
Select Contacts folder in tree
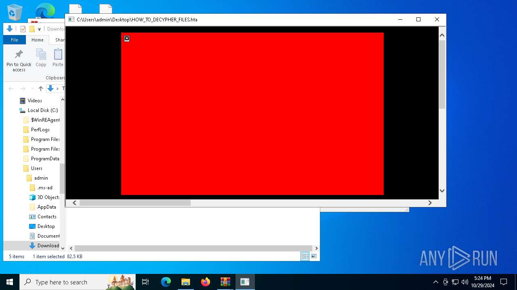47,217
